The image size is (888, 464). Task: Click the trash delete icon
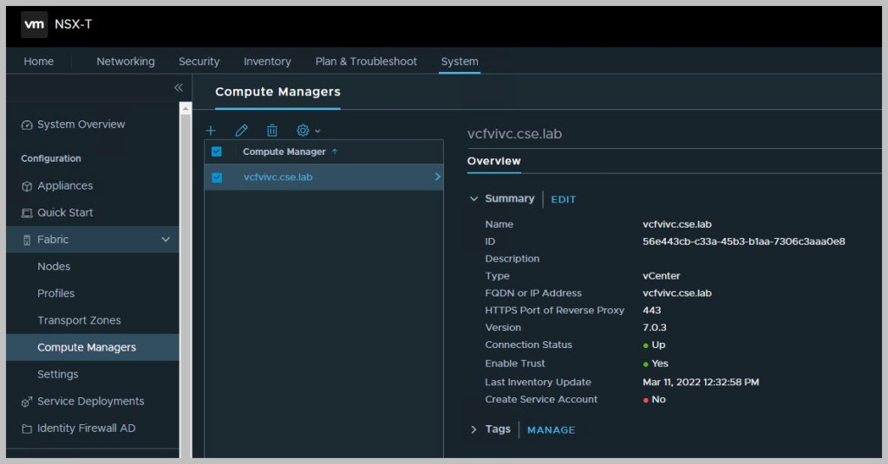(x=271, y=131)
